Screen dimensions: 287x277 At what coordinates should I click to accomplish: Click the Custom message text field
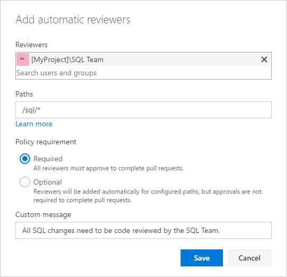[x=143, y=230]
